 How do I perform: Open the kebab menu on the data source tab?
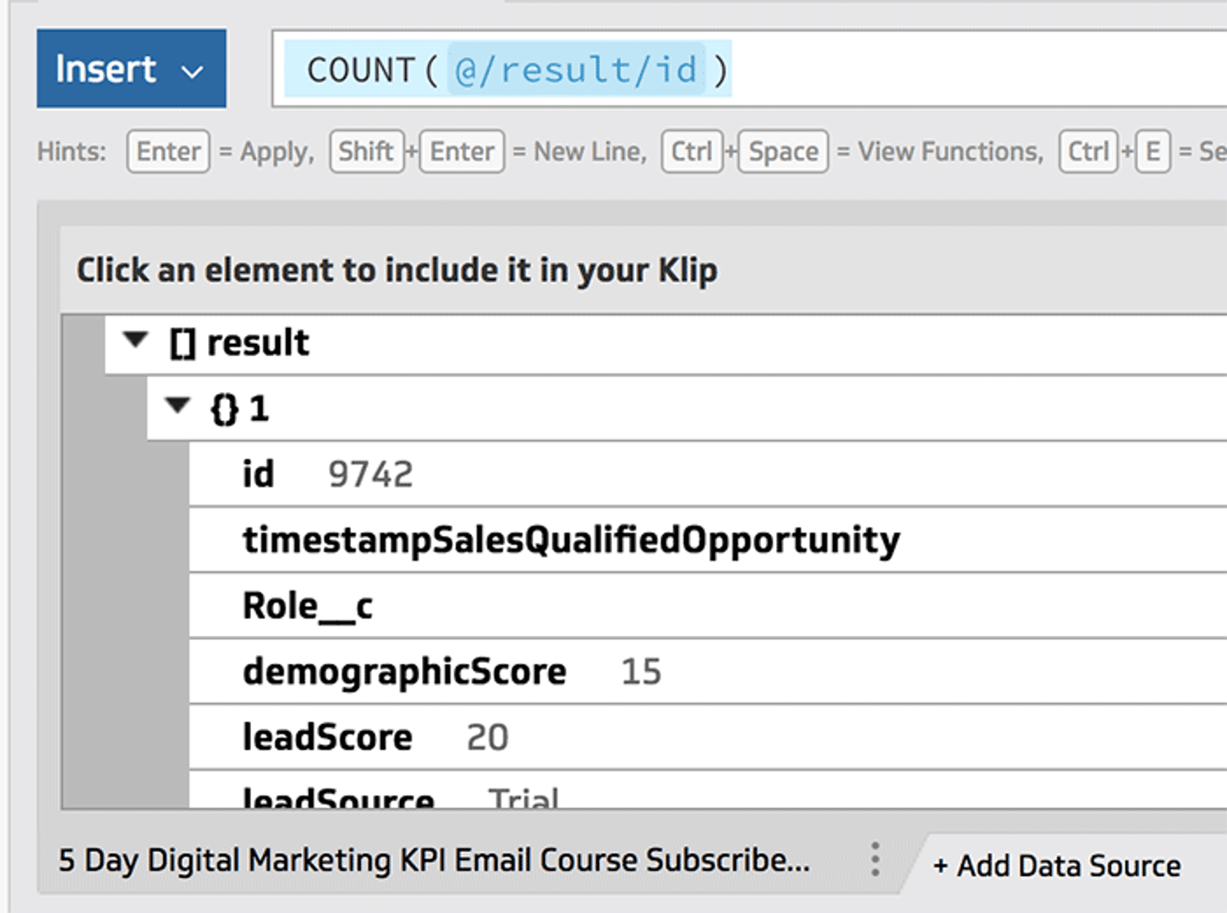[x=875, y=860]
